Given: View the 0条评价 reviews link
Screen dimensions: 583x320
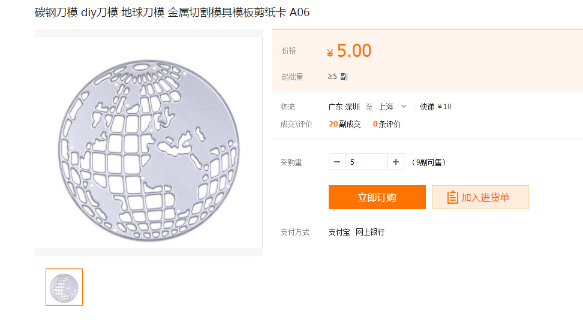Looking at the screenshot, I should tap(387, 124).
